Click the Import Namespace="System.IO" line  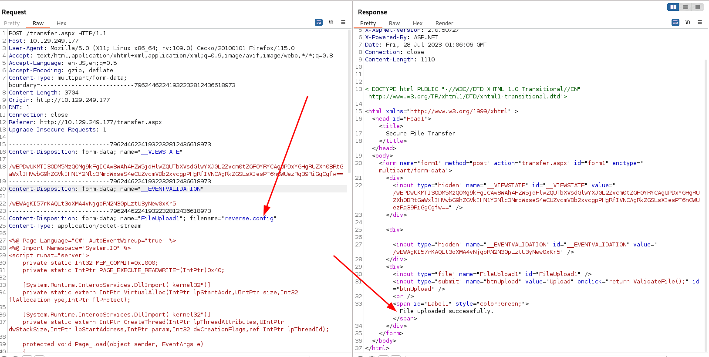(70, 248)
